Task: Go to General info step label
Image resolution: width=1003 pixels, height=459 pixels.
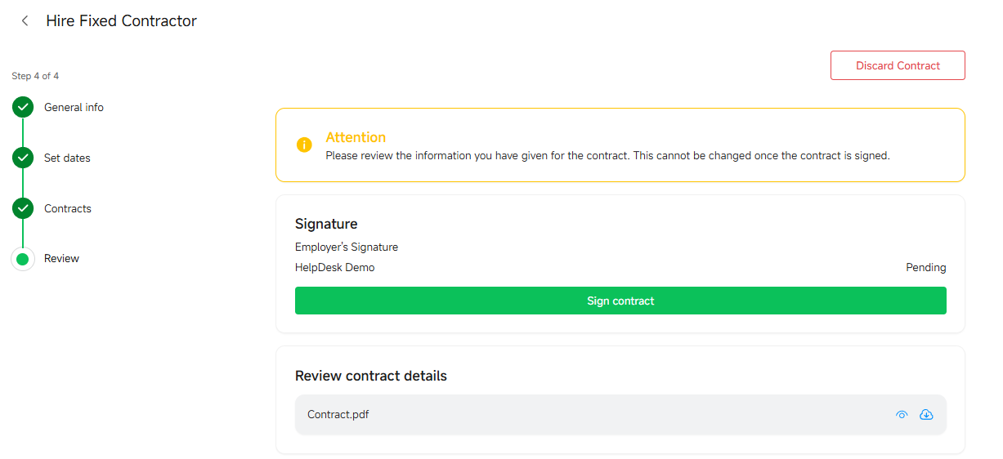Action: [x=74, y=107]
